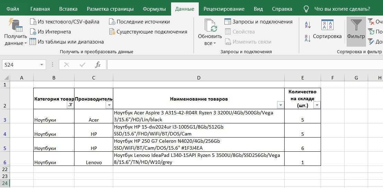The width and height of the screenshot is (383, 188).
Task: Click the greyed Свойства item
Action: click(240, 32)
